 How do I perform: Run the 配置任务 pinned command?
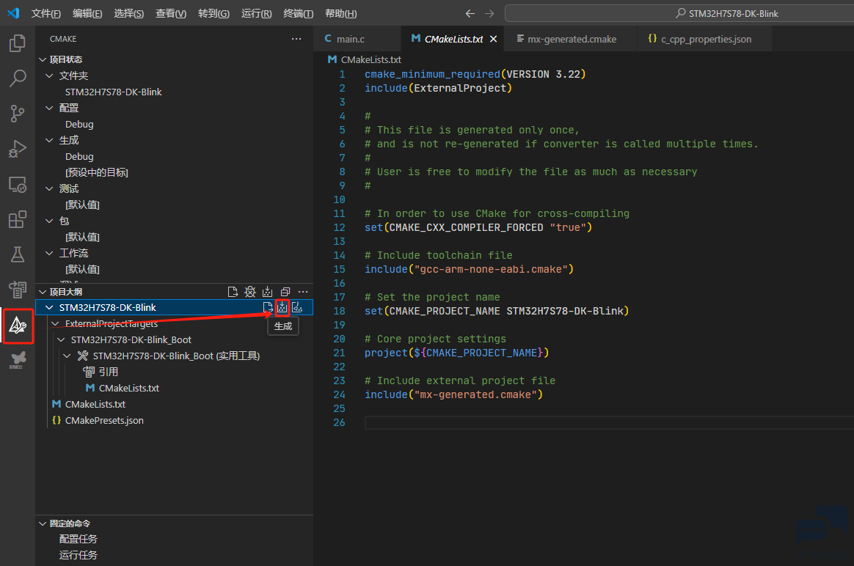tap(78, 539)
